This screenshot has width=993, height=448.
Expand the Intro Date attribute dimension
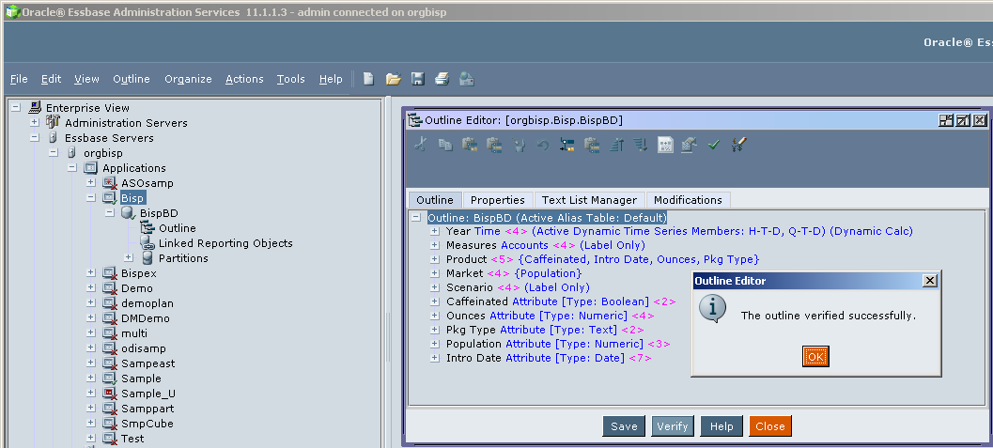click(434, 358)
